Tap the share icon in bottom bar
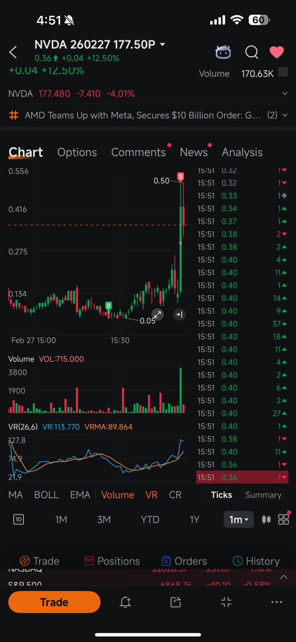296x642 pixels. 176,603
